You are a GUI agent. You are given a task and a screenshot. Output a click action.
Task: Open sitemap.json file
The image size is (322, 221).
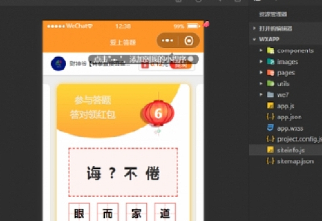pyautogui.click(x=295, y=161)
